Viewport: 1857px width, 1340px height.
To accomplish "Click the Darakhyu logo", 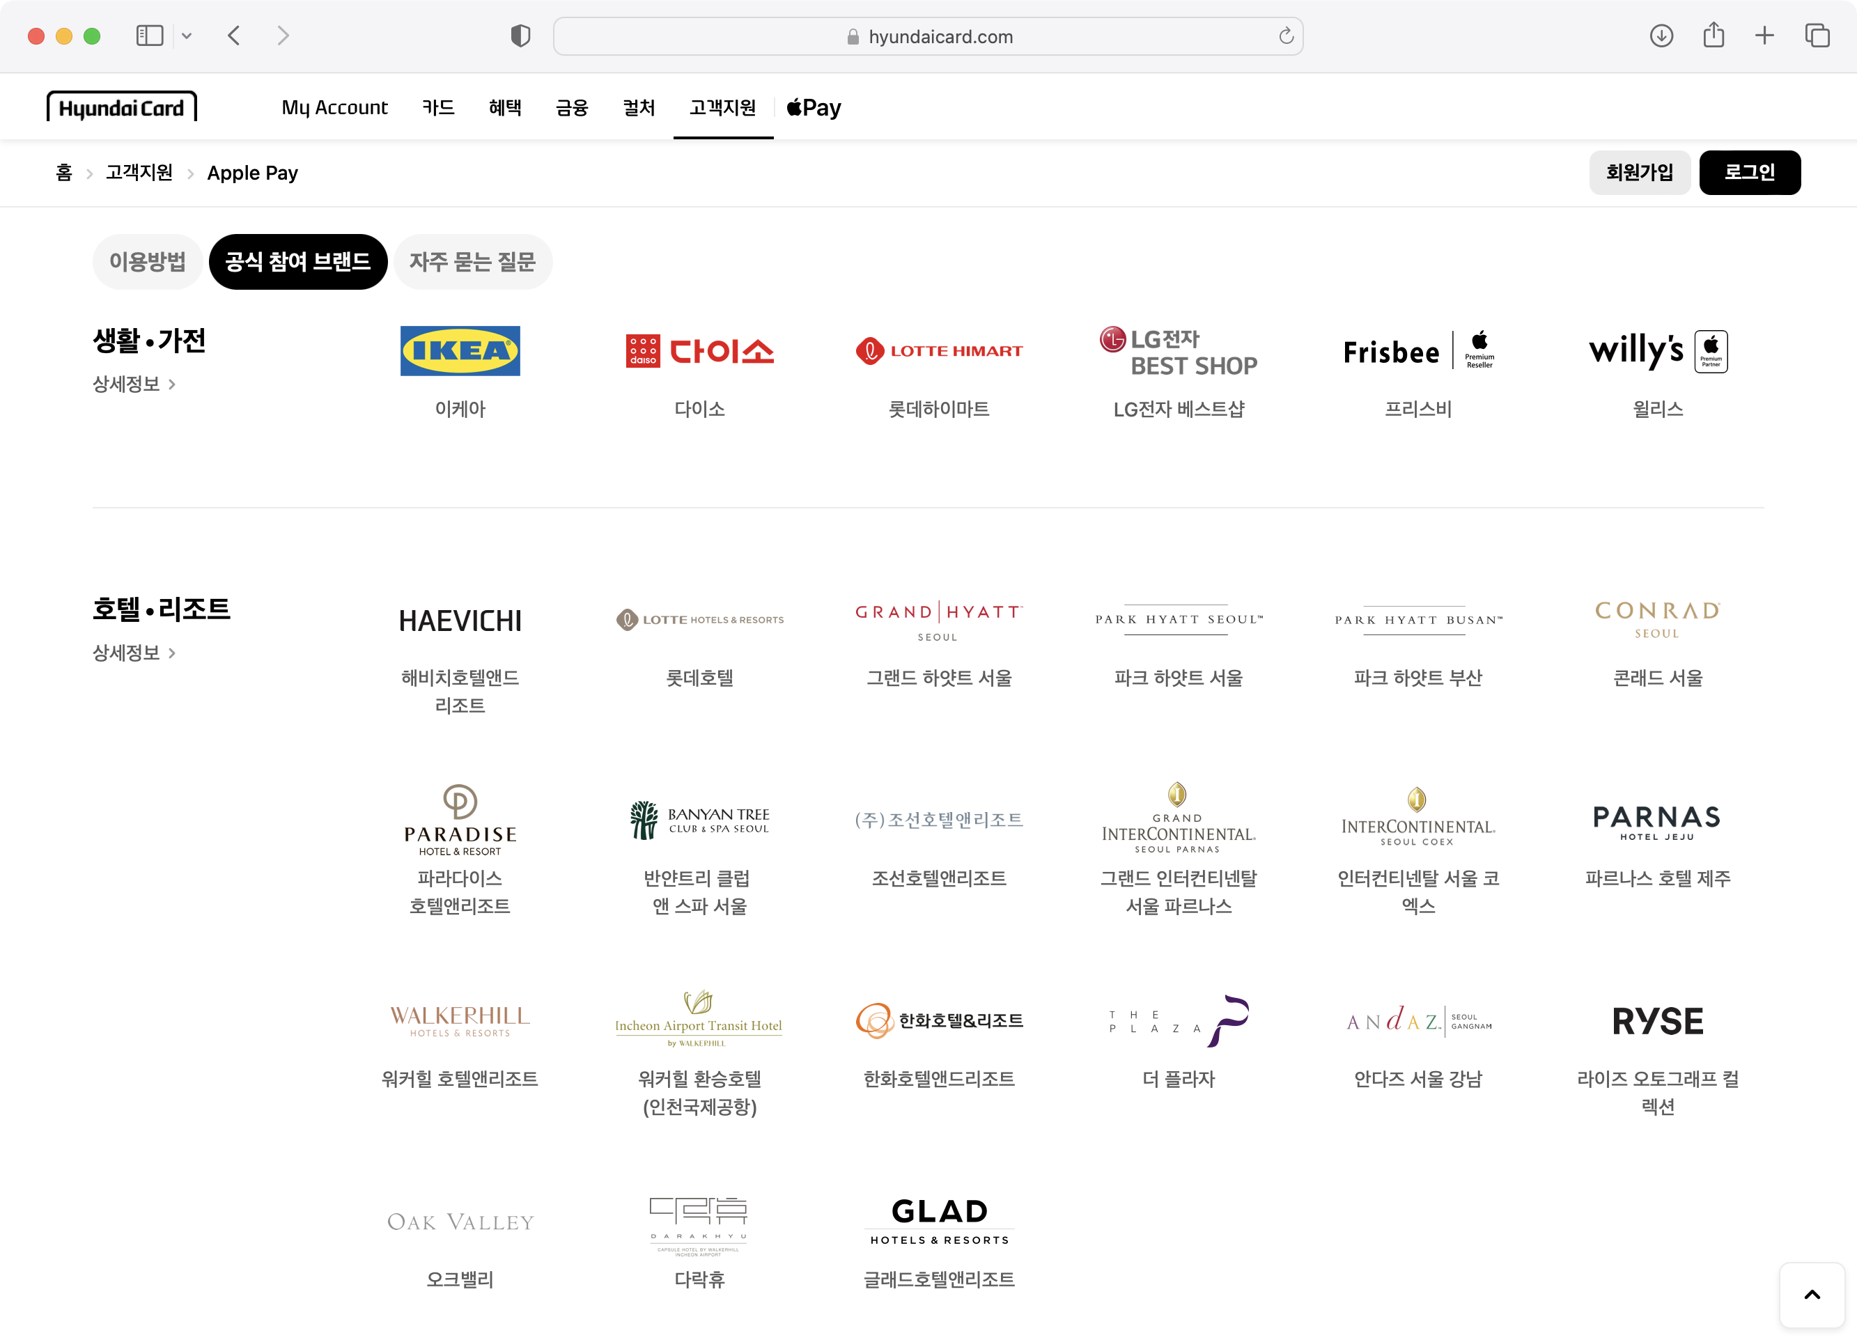I will point(700,1225).
